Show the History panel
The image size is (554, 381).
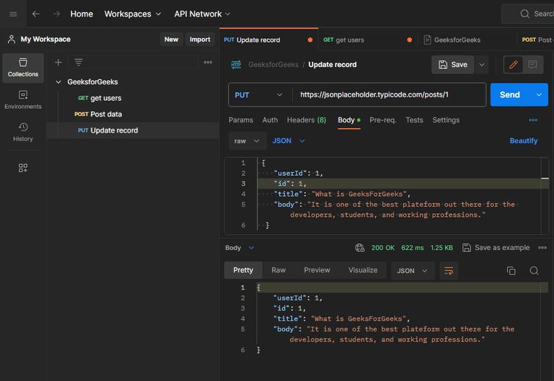23,132
